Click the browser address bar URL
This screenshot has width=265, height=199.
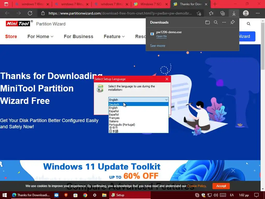(x=120, y=13)
